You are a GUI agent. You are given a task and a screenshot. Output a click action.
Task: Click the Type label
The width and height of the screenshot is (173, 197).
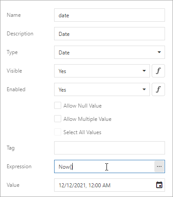pos(12,52)
